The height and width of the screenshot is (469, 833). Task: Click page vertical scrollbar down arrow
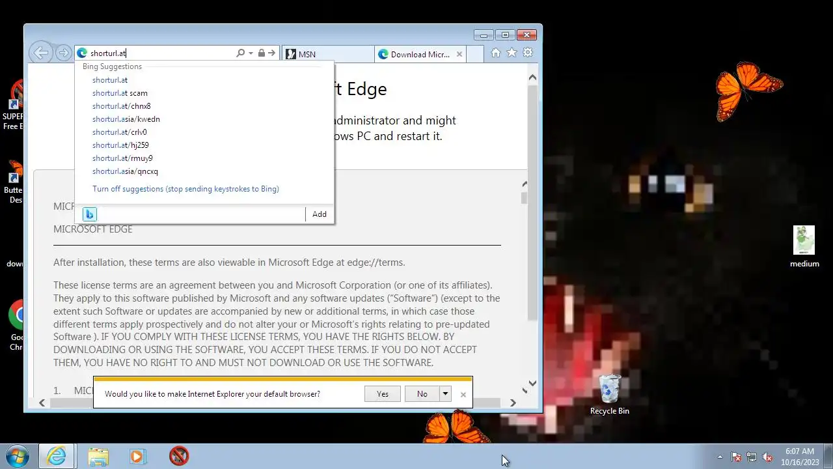(532, 384)
